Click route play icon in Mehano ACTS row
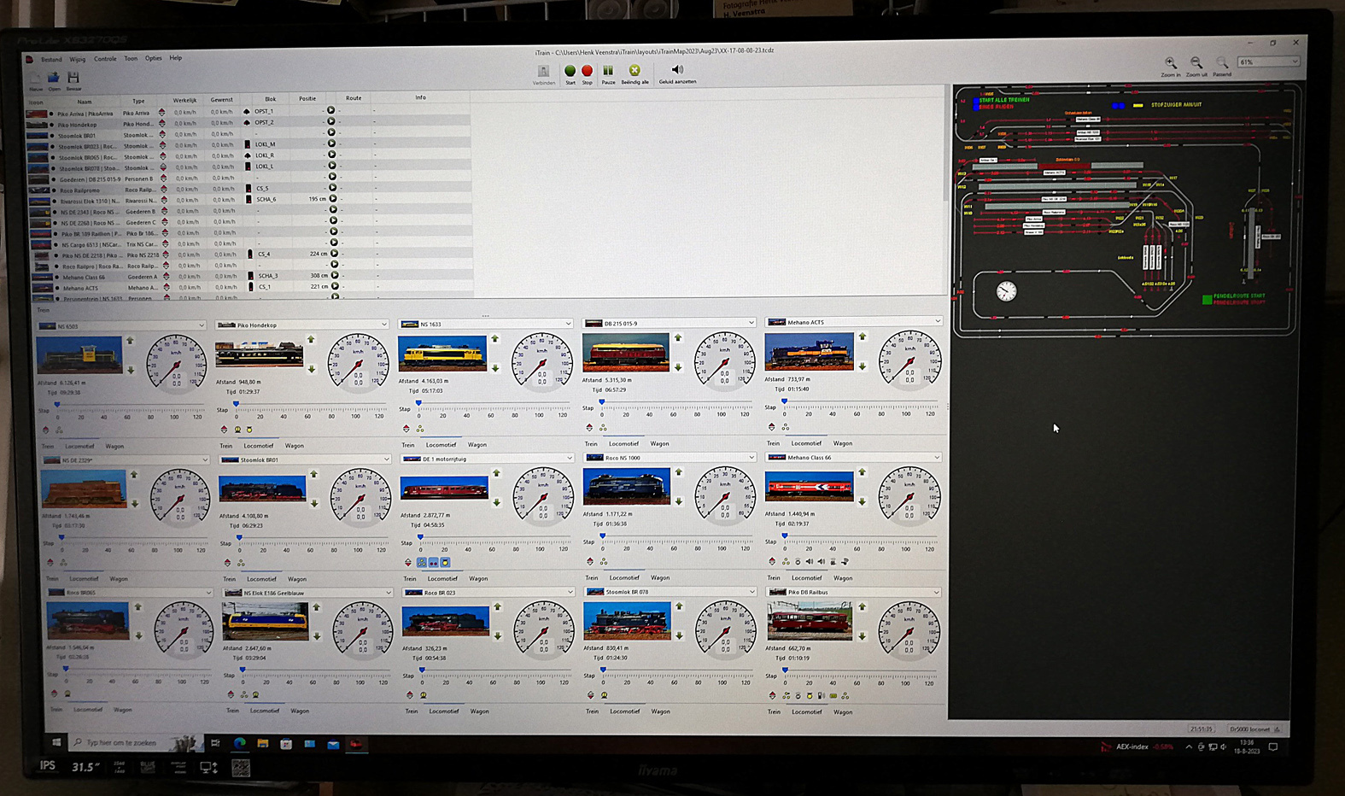Screen dimensions: 1345x796 [335, 287]
